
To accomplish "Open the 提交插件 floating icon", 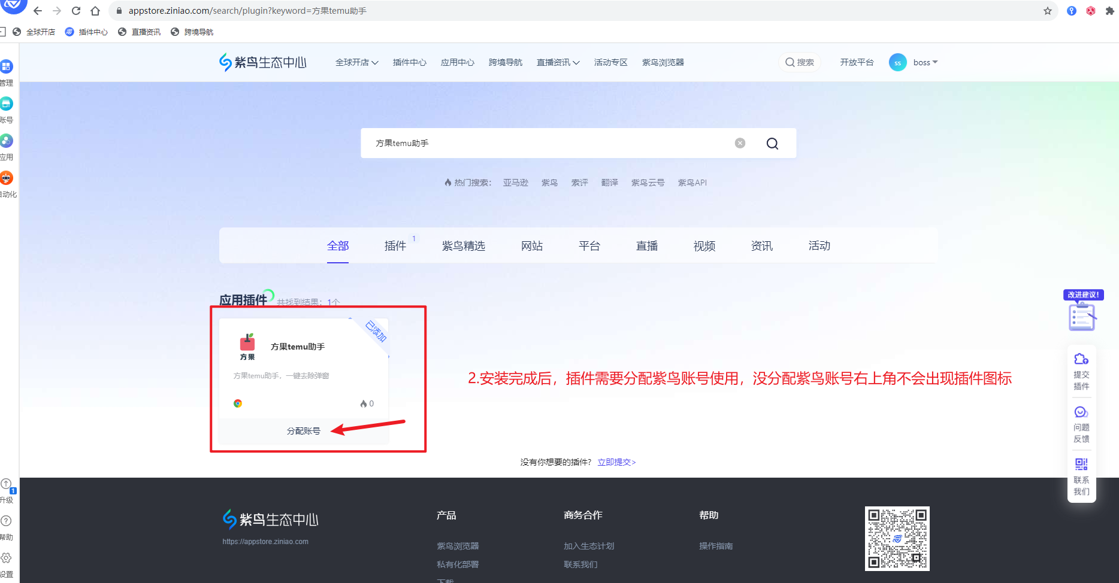I will click(x=1081, y=359).
